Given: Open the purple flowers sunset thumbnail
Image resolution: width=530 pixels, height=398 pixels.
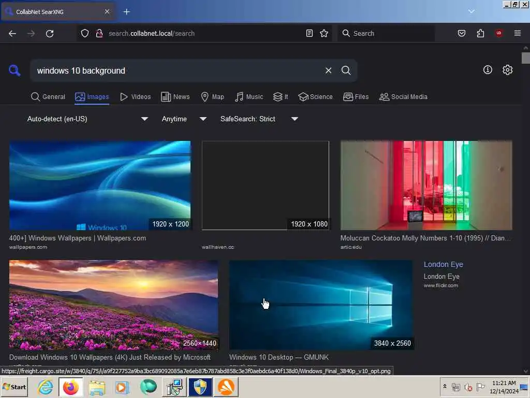Looking at the screenshot, I should click(x=113, y=305).
